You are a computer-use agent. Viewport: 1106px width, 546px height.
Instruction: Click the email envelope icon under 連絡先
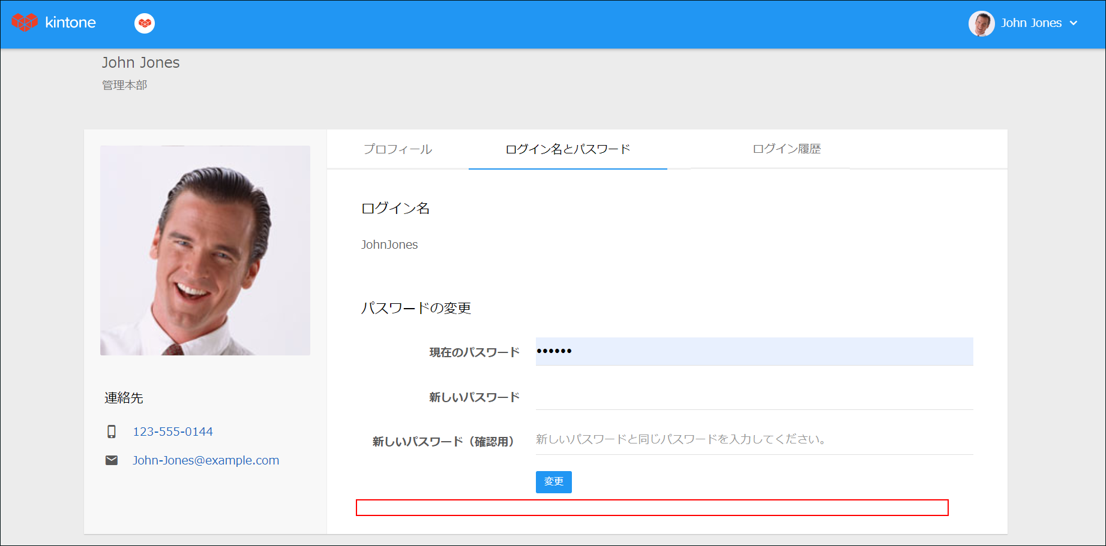click(x=112, y=460)
